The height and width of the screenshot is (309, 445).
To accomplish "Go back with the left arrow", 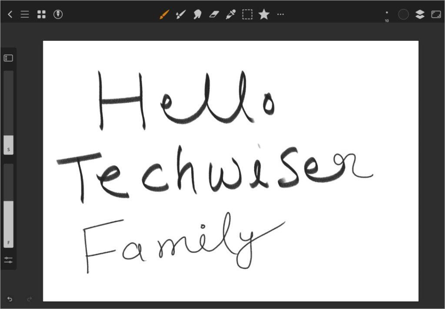I will tap(10, 14).
